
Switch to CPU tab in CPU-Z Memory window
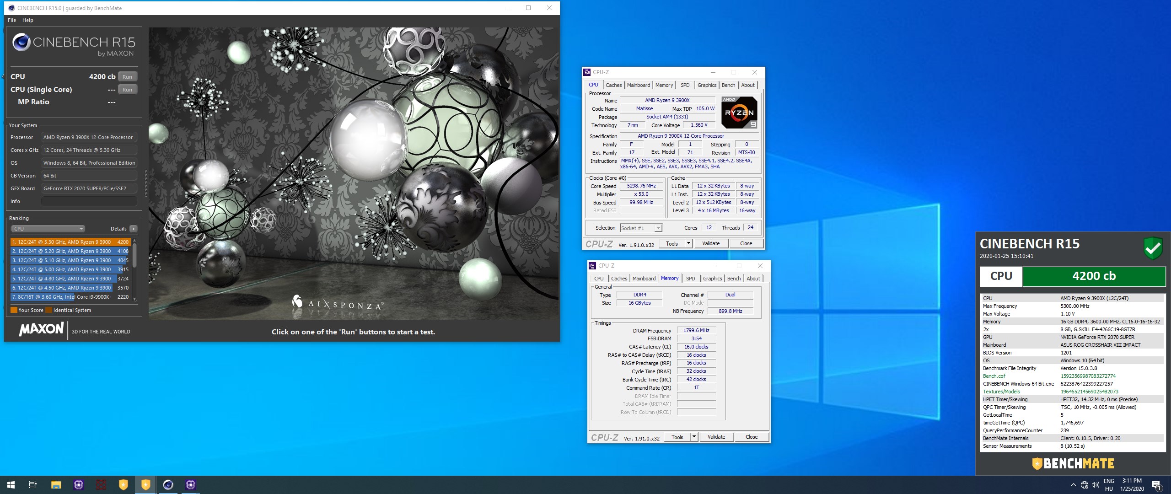pos(599,279)
